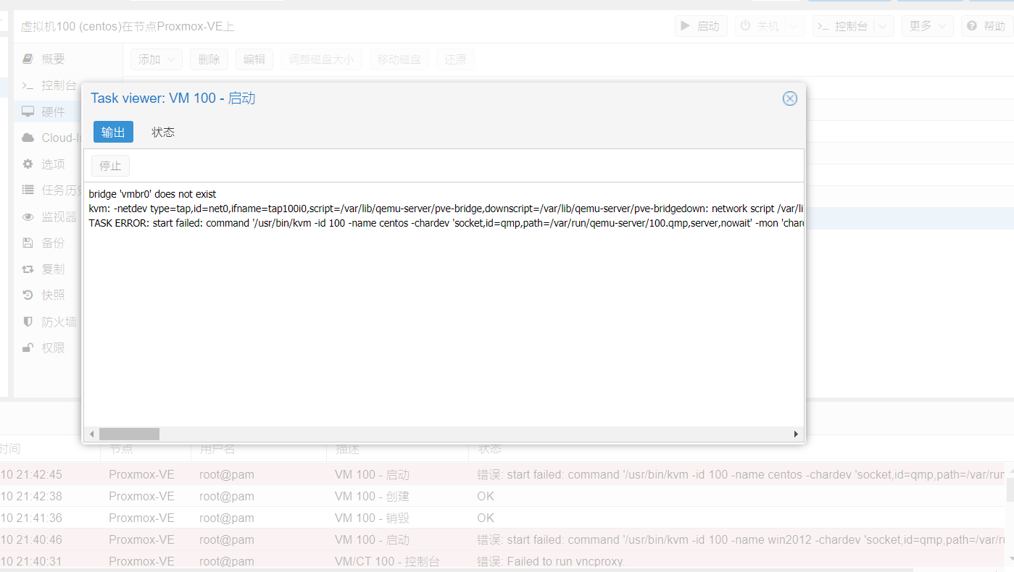Switch to the Status (状态) tab
Viewport: 1014px width, 572px height.
coord(163,132)
